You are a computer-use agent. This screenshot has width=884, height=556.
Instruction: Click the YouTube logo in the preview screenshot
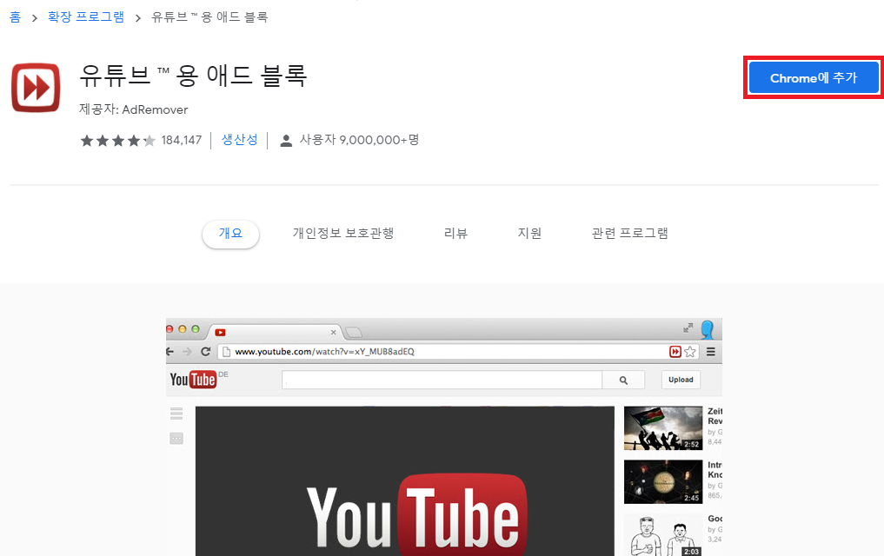[x=193, y=380]
